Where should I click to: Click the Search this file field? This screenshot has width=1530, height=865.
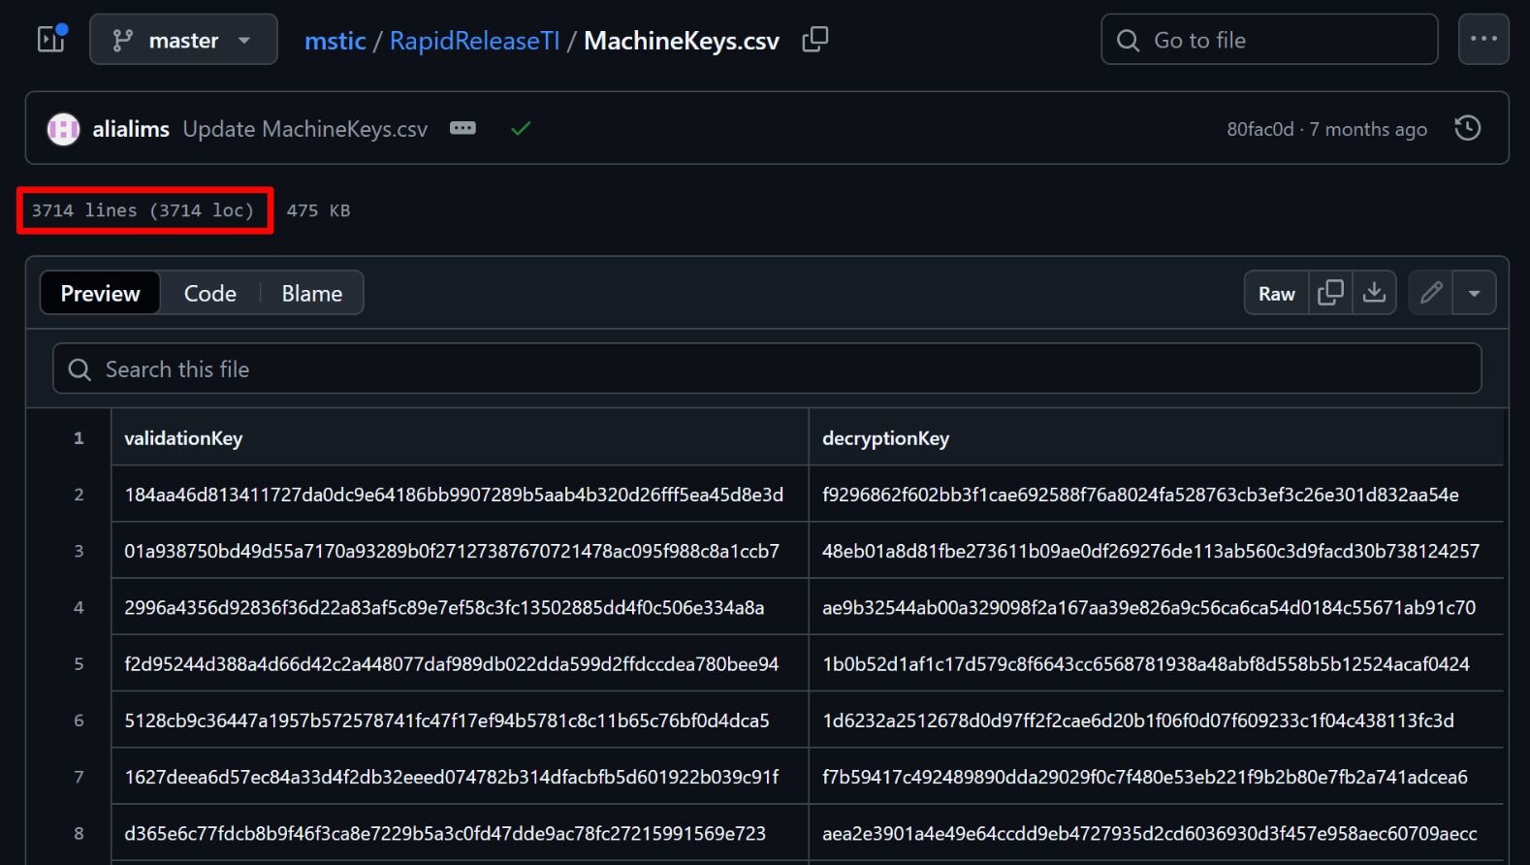[x=766, y=368]
